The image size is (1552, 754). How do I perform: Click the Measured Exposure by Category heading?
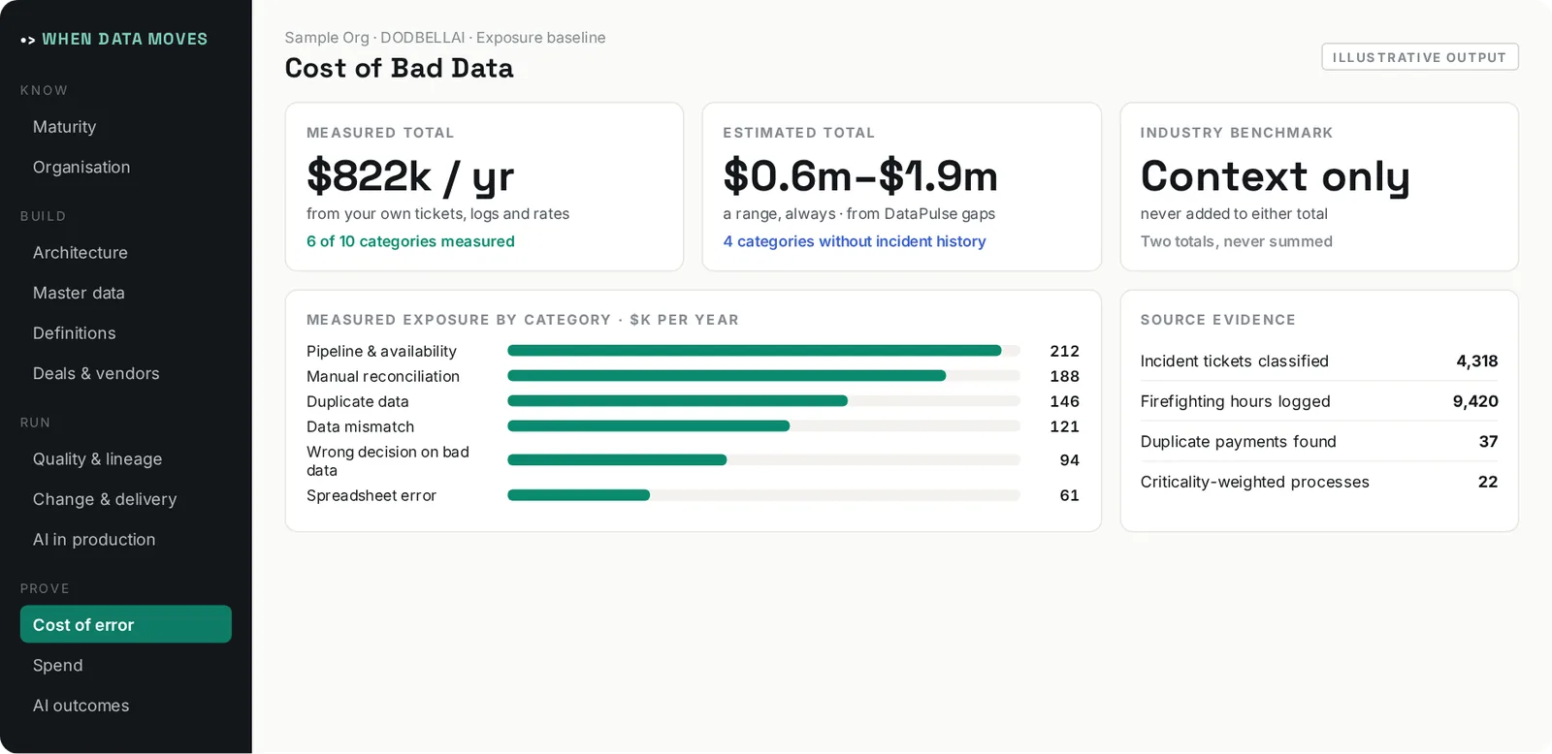(x=523, y=320)
